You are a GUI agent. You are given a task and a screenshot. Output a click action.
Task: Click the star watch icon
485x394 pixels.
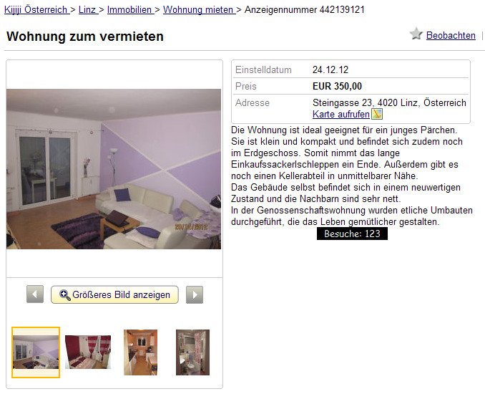tap(416, 34)
